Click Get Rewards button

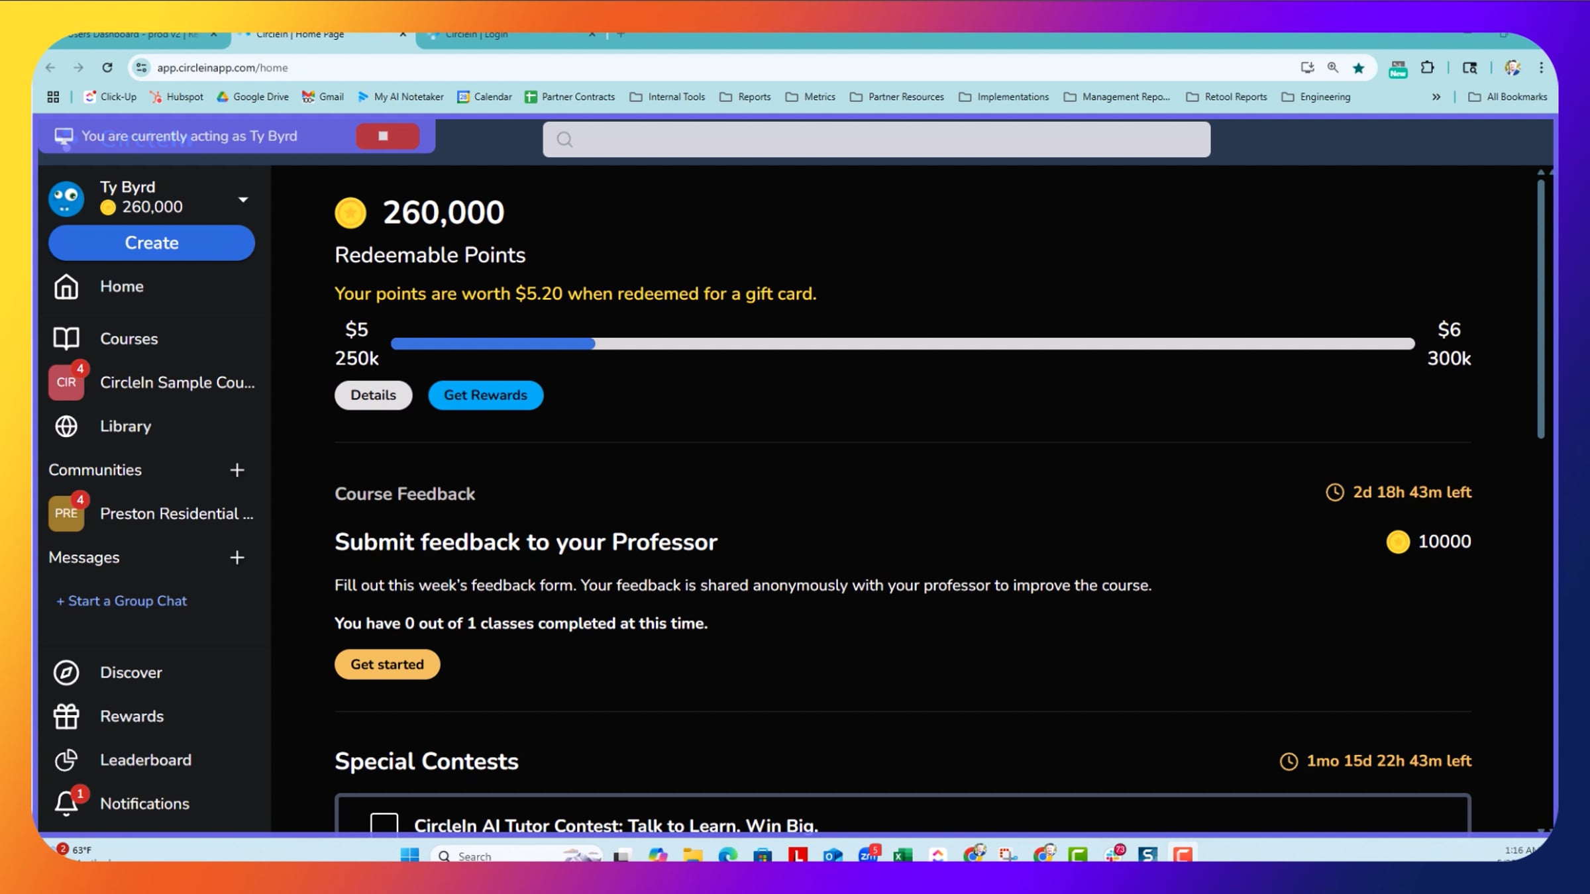click(486, 395)
